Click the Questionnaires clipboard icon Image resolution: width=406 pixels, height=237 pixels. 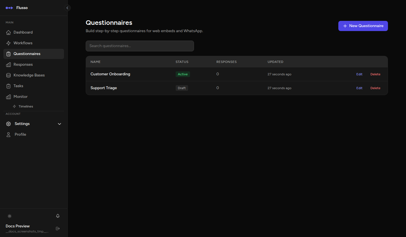click(x=8, y=54)
